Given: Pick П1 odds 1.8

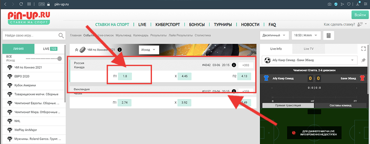Looking at the screenshot, I should [x=125, y=76].
